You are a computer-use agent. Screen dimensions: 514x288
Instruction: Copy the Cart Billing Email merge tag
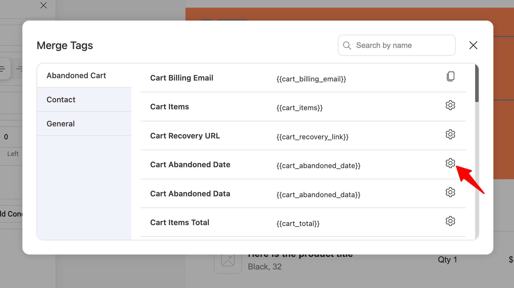(450, 76)
